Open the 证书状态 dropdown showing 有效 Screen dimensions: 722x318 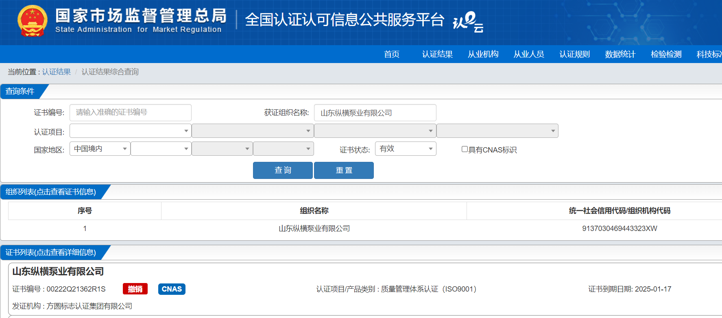pos(406,149)
